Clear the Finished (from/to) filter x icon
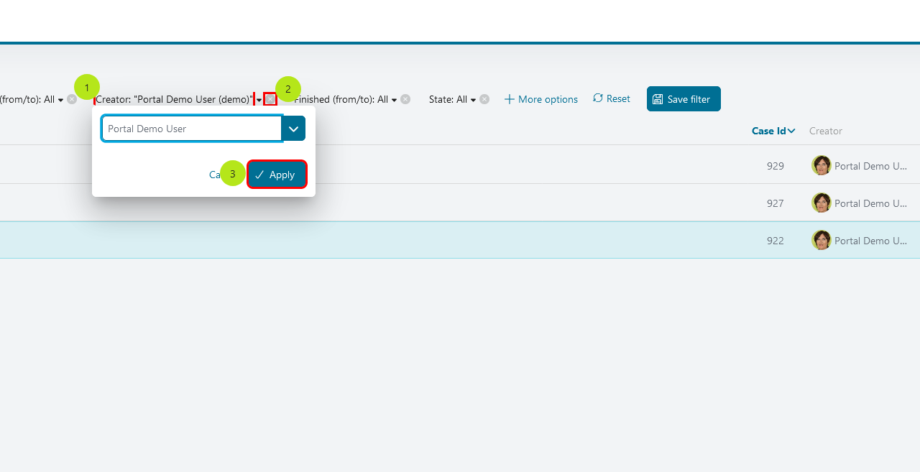 click(405, 99)
